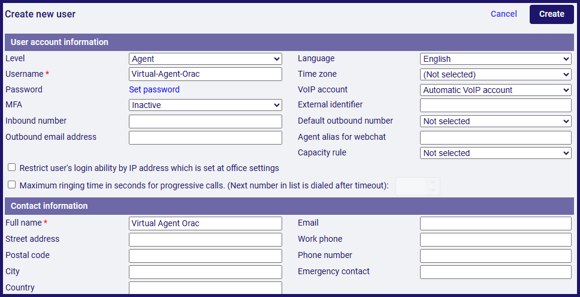Click the Set password link
The image size is (580, 297).
[154, 89]
